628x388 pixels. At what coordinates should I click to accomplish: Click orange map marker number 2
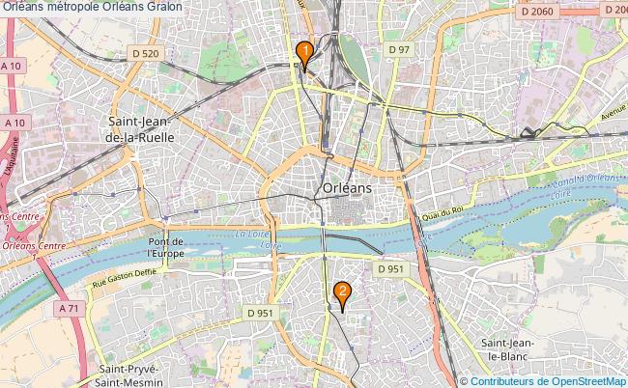[342, 296]
